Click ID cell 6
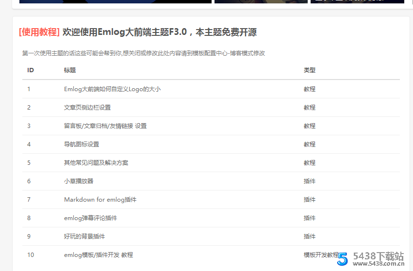413x271 pixels. tap(29, 181)
